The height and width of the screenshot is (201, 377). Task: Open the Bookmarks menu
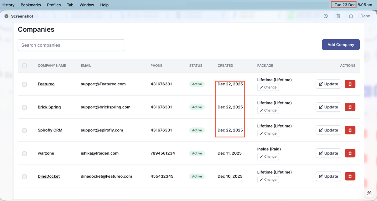point(31,5)
